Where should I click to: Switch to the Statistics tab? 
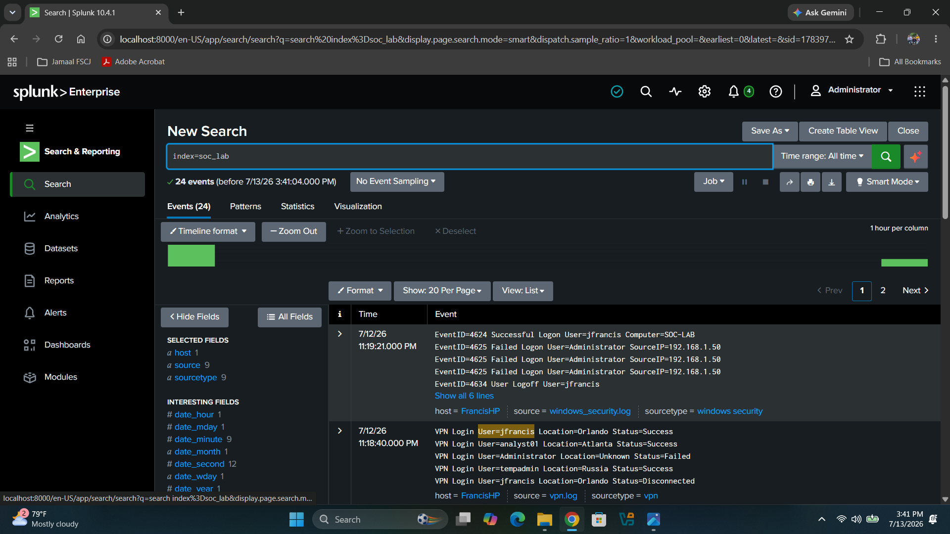click(297, 207)
